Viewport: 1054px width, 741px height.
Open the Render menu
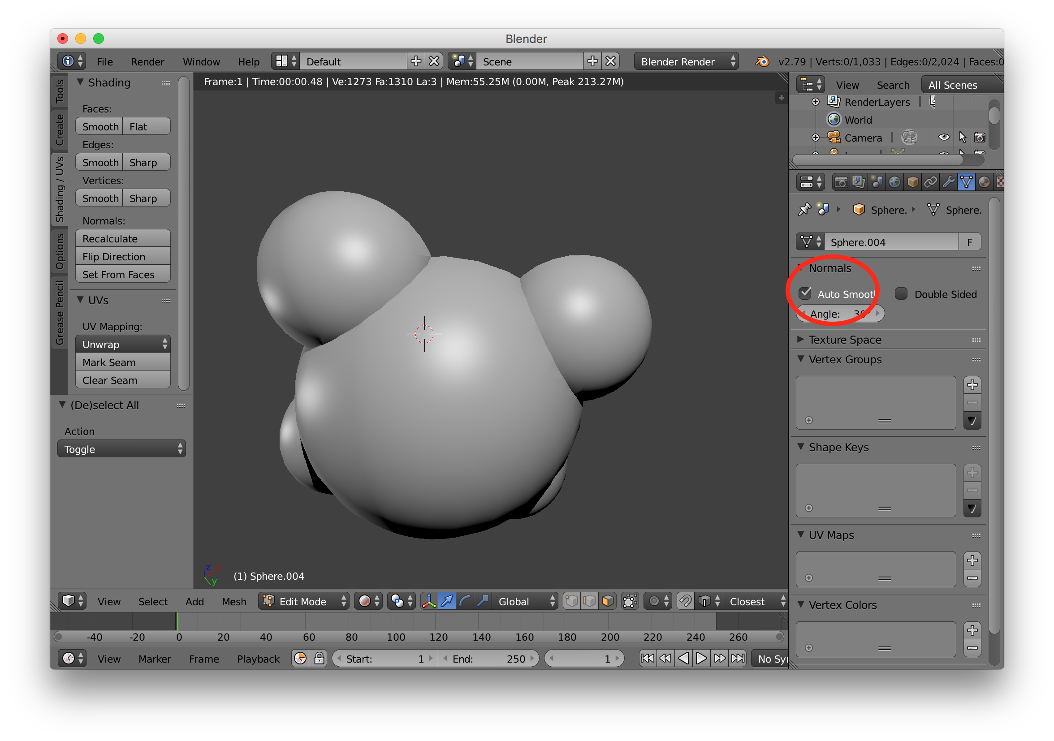point(147,61)
